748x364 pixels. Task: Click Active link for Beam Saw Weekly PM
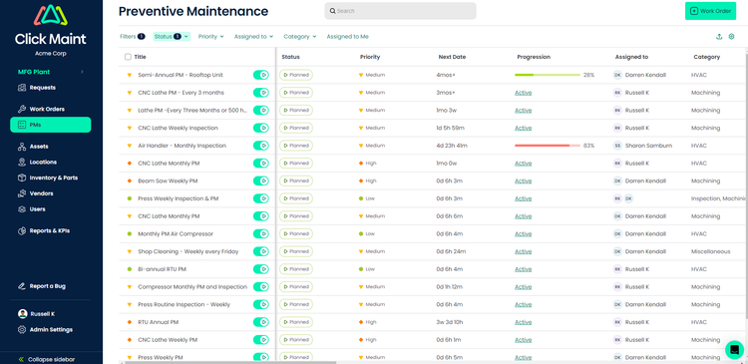[523, 181]
